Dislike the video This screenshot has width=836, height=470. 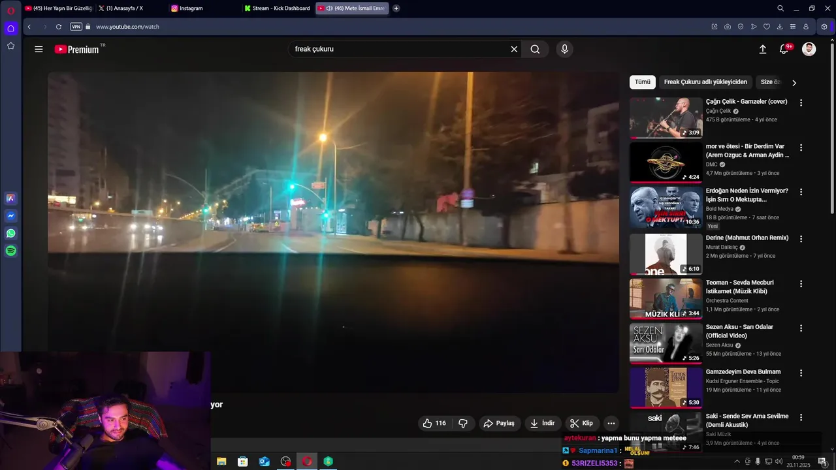click(x=463, y=423)
